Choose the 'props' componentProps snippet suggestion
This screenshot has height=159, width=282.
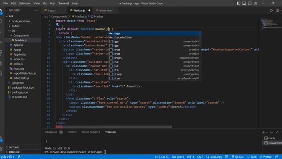coord(155,58)
